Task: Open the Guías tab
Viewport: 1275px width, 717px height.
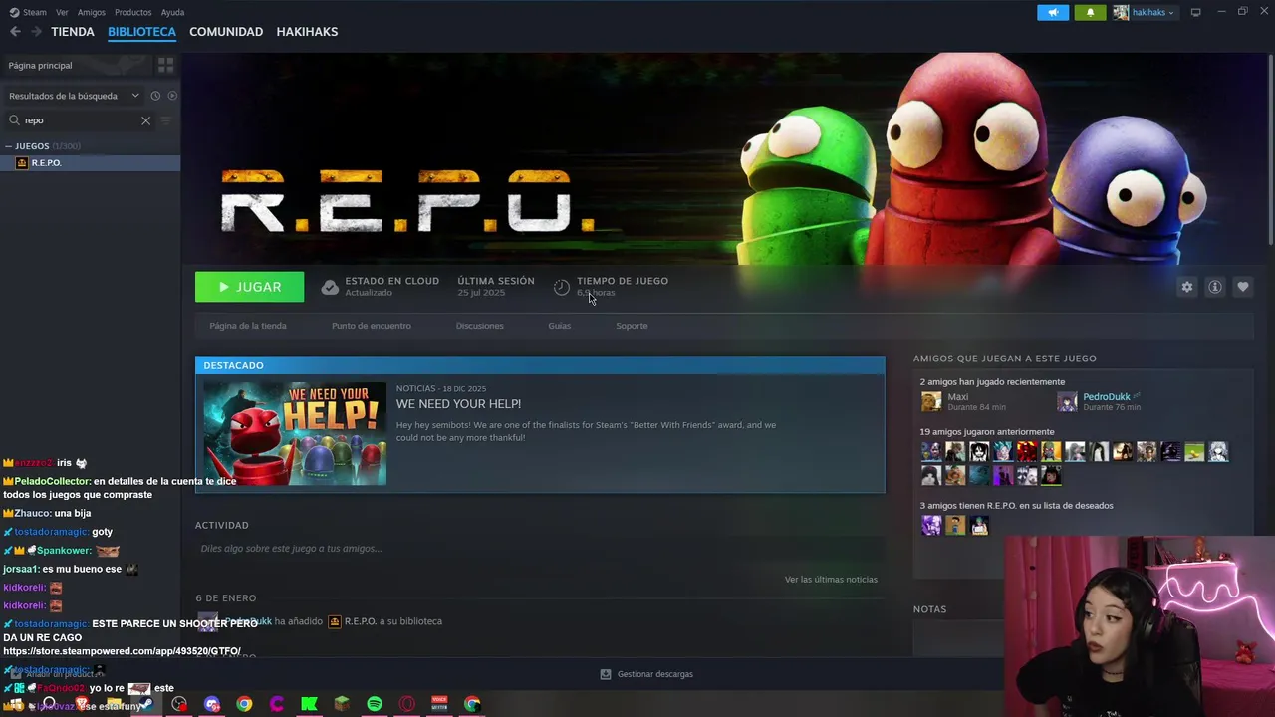Action: [x=560, y=326]
